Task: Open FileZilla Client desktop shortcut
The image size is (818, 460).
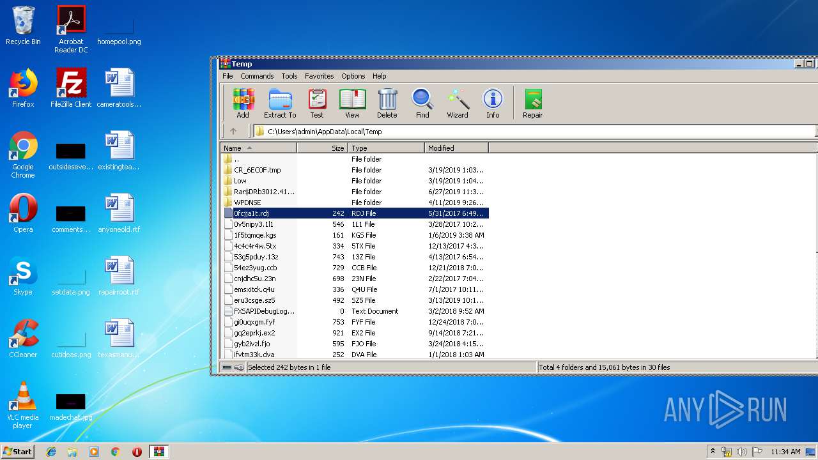Action: [71, 88]
